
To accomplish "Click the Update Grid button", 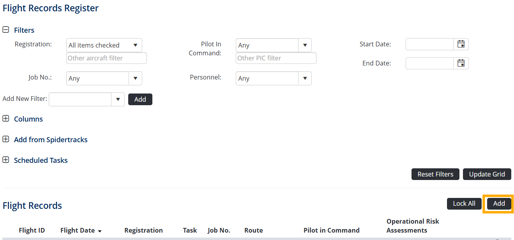I will pyautogui.click(x=487, y=174).
